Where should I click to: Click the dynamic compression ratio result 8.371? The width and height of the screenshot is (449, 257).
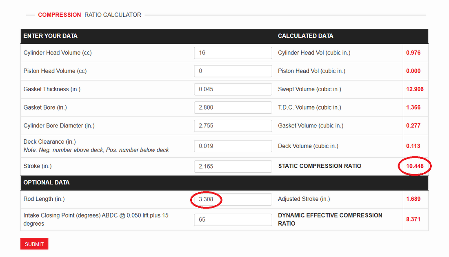tap(413, 220)
